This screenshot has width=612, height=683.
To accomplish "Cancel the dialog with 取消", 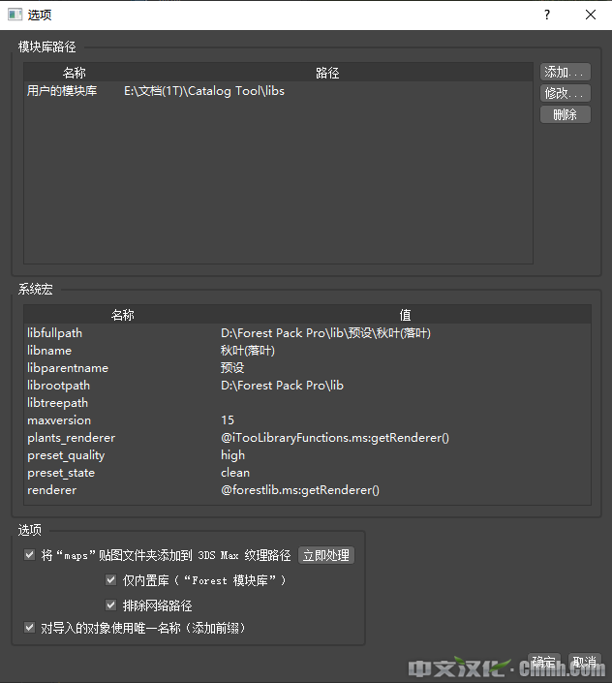I will (584, 663).
